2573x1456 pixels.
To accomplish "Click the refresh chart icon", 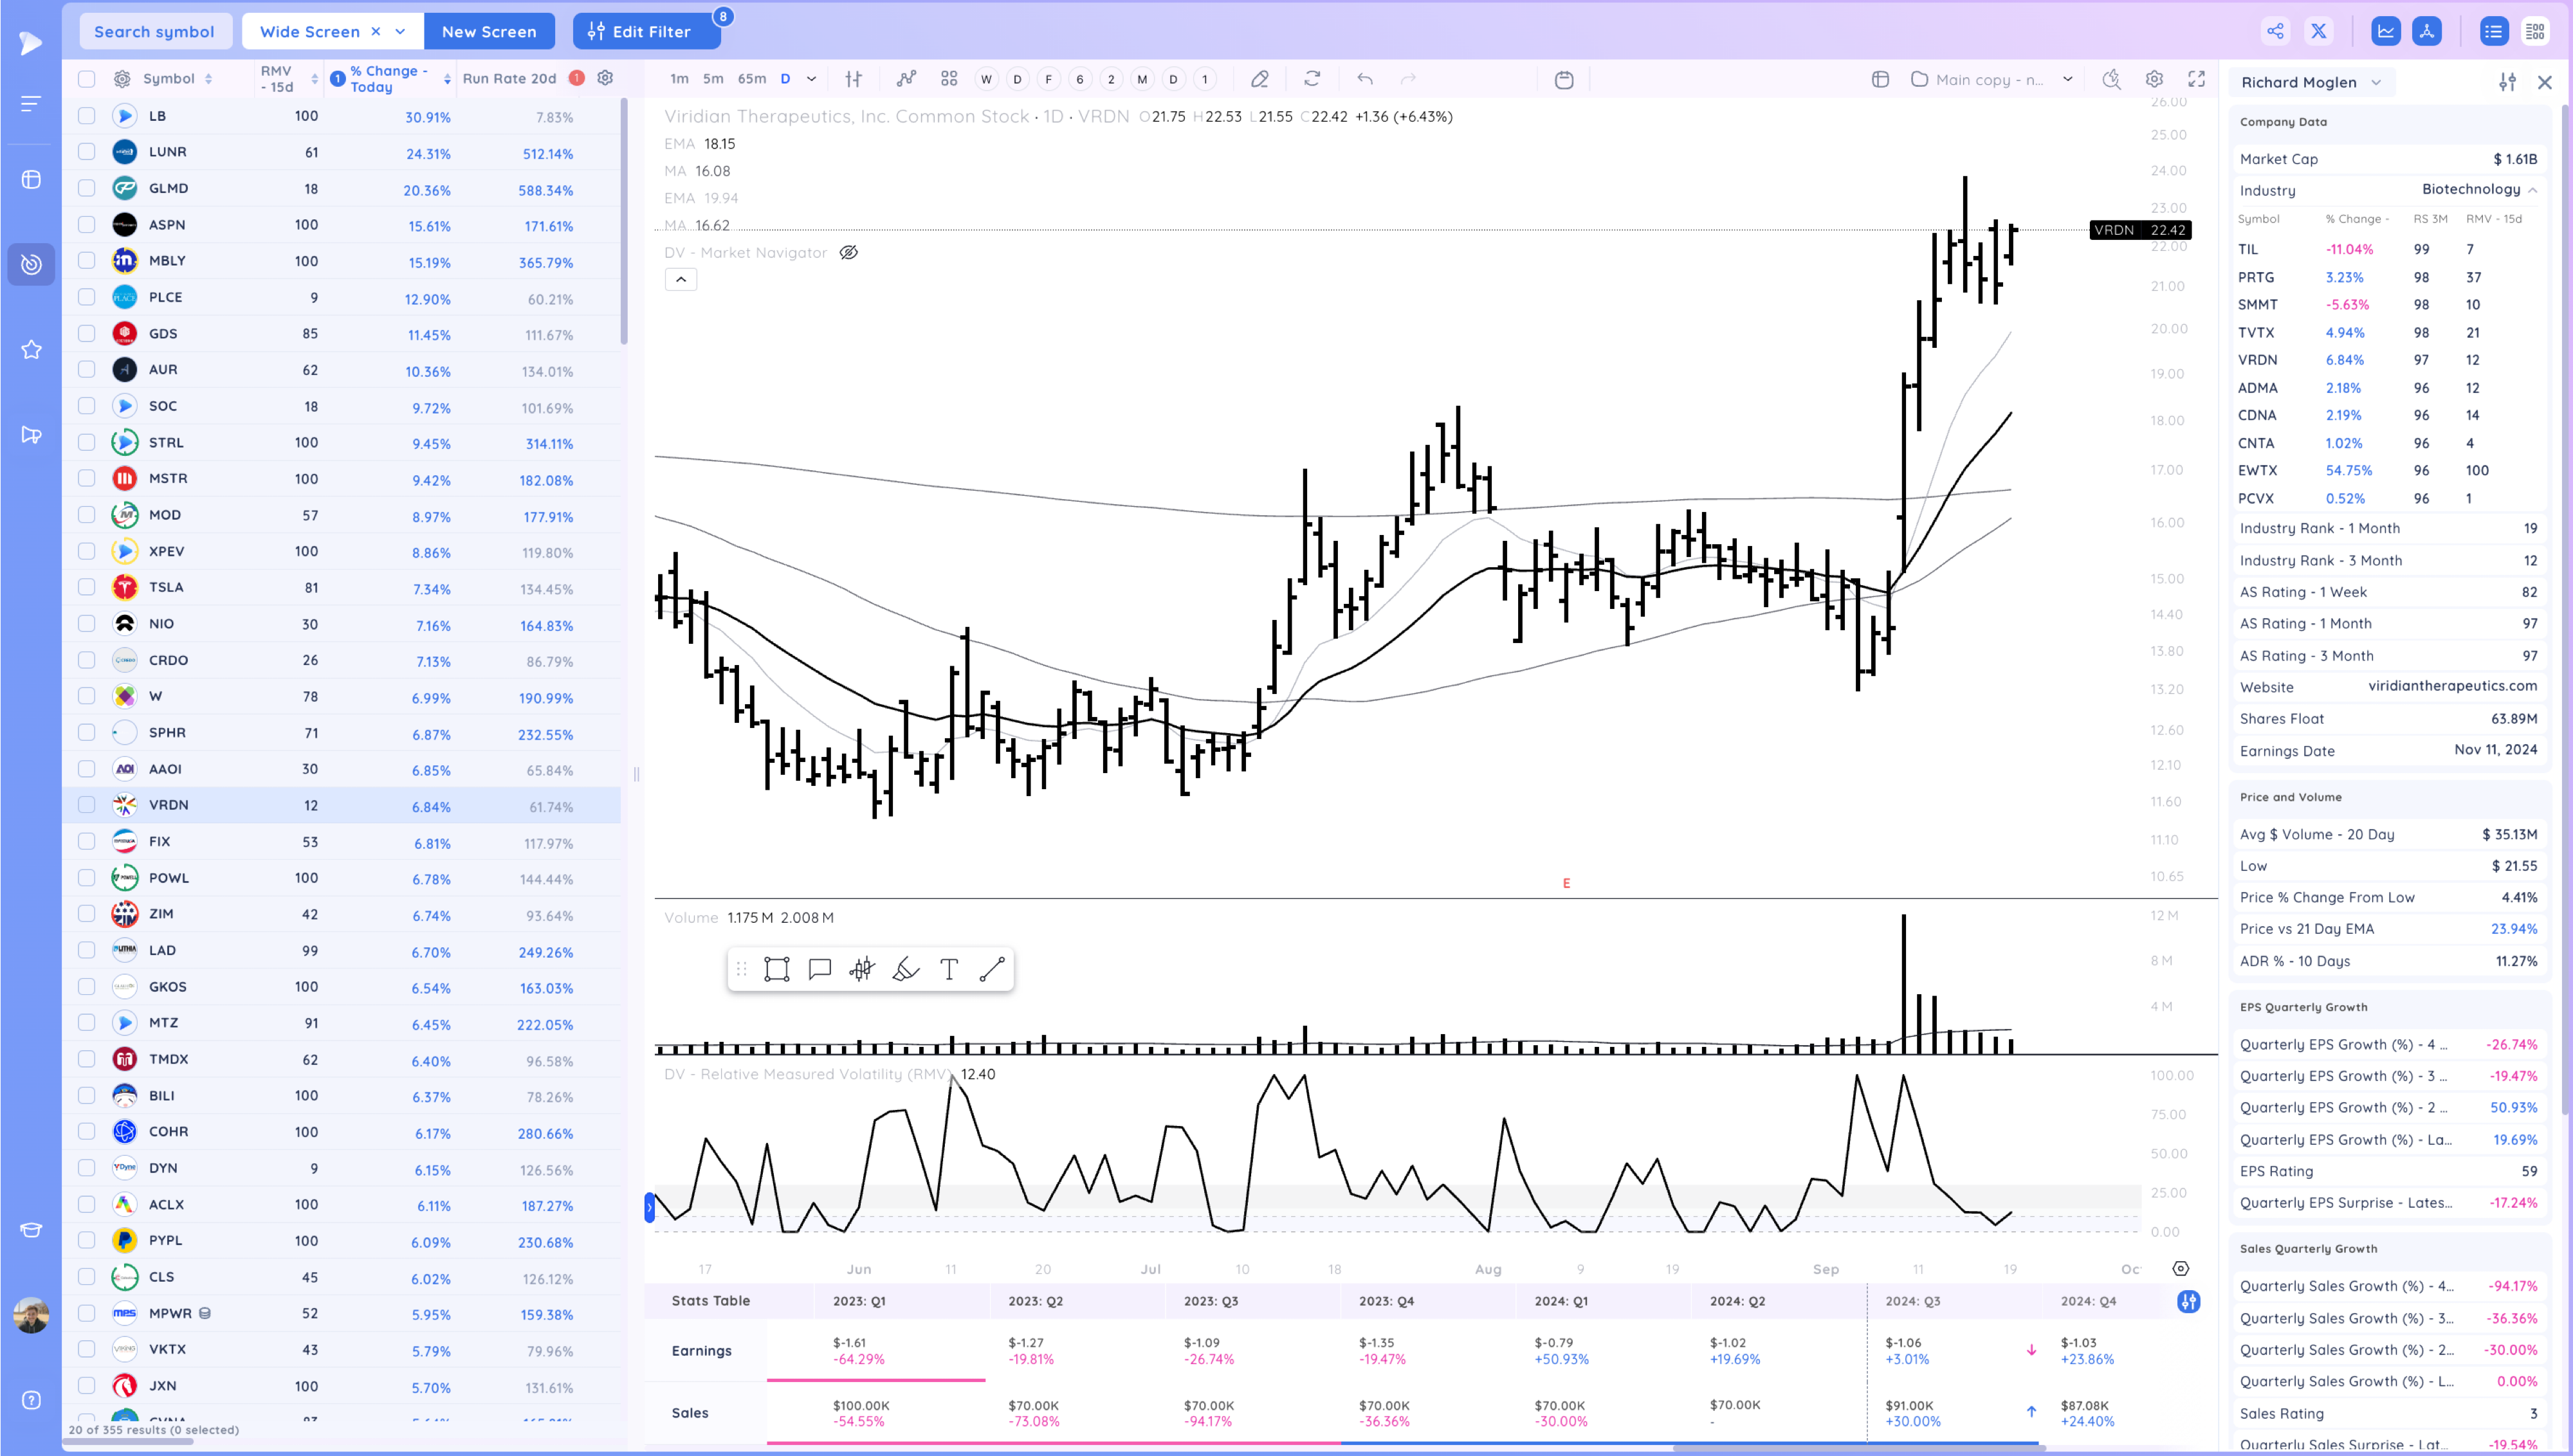I will coord(1312,79).
